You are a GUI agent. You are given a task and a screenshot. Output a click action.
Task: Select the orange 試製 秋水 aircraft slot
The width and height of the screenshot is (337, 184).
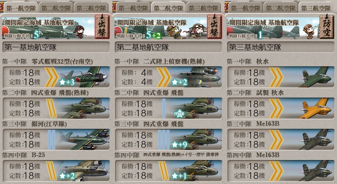281,108
